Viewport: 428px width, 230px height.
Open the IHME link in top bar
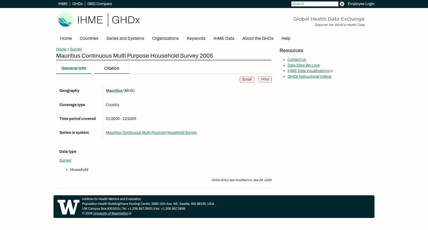[63, 4]
